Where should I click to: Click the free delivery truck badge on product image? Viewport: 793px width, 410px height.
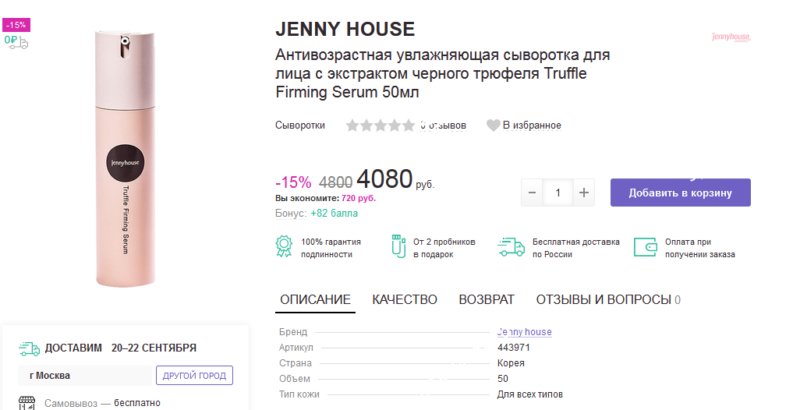pyautogui.click(x=16, y=41)
